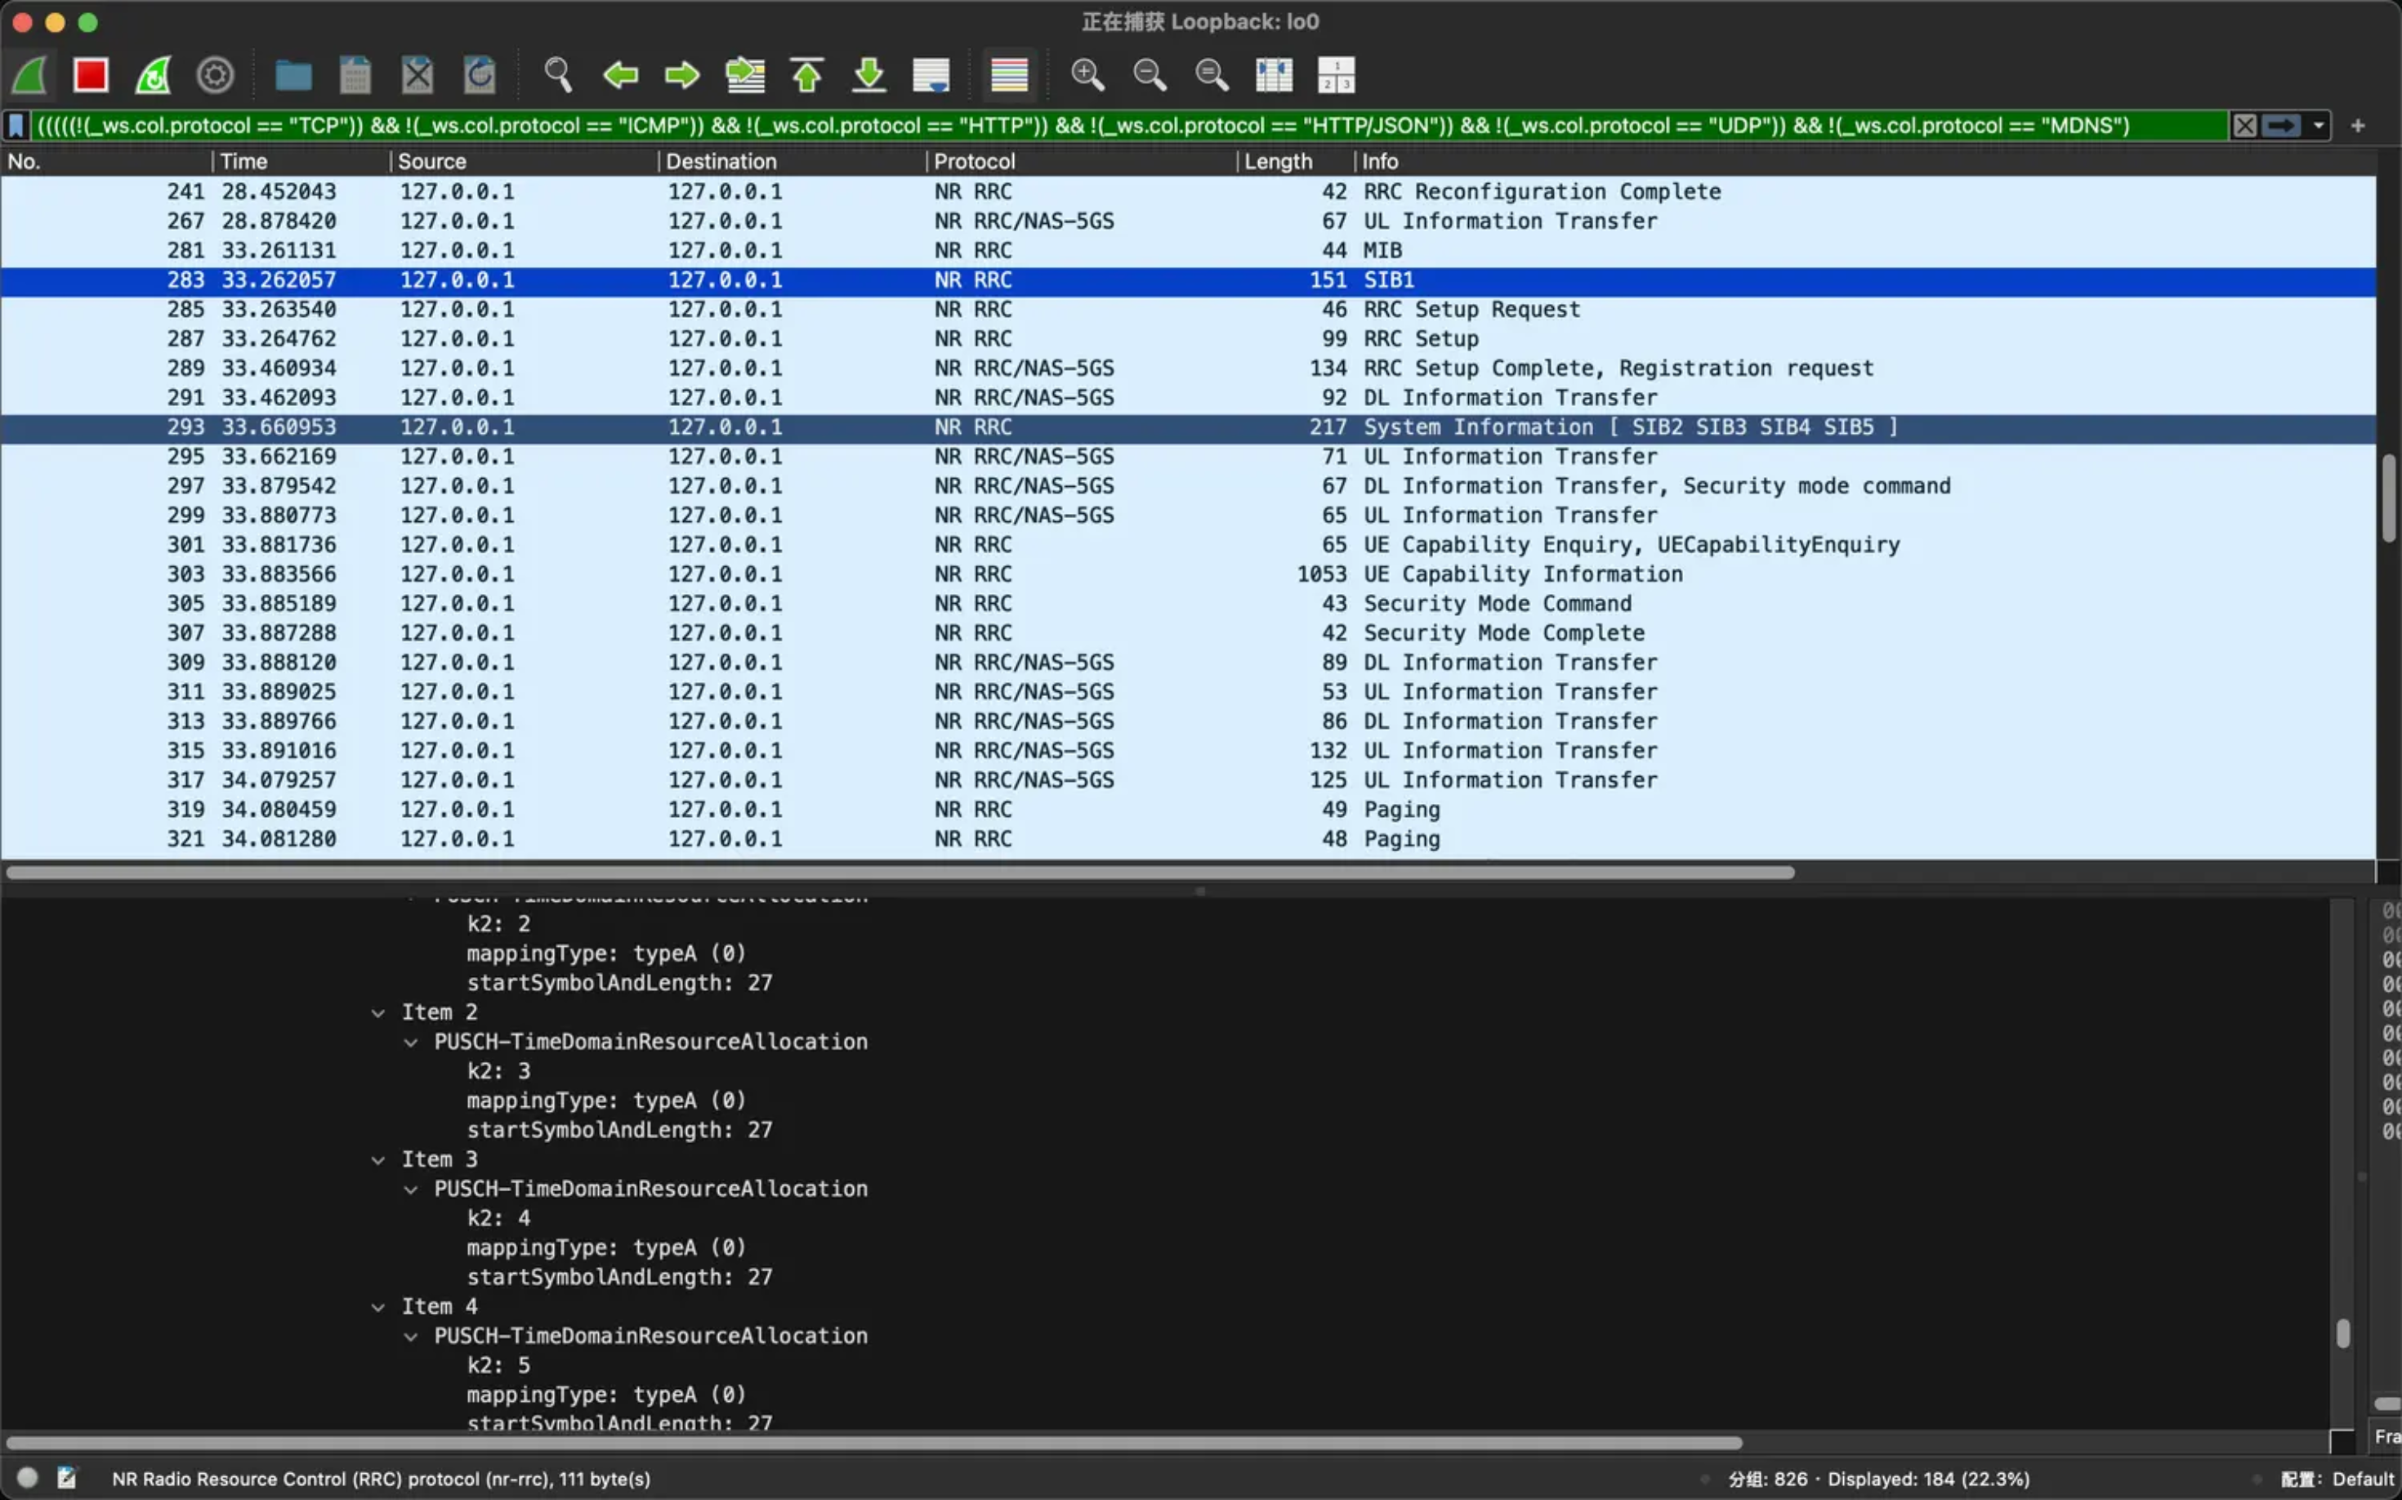
Task: Click the Default profile status entry
Action: tap(2337, 1479)
